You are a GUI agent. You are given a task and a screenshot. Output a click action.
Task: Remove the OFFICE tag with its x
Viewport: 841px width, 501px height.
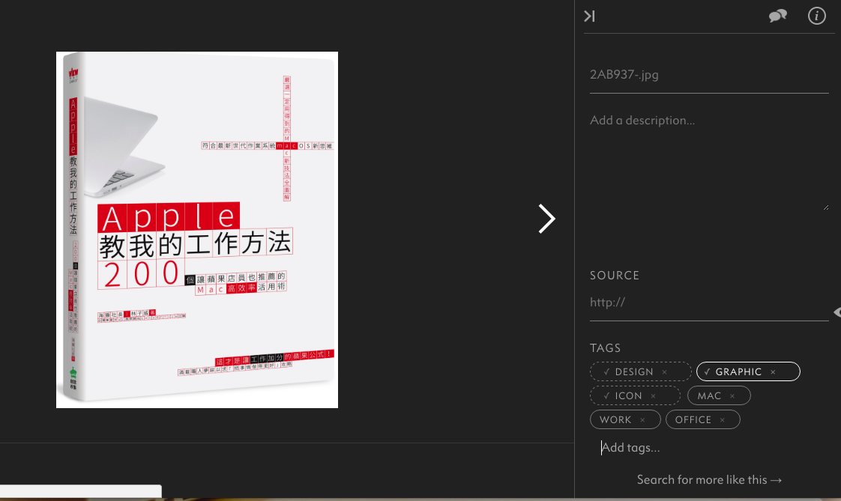(723, 421)
